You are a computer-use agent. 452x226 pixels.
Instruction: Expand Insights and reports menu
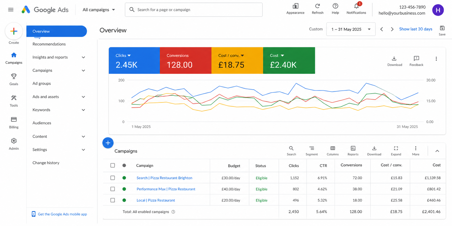tap(59, 57)
